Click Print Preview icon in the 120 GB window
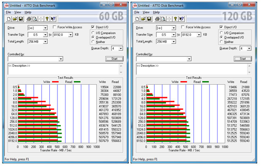This screenshot has width=261, height=166. [163, 19]
